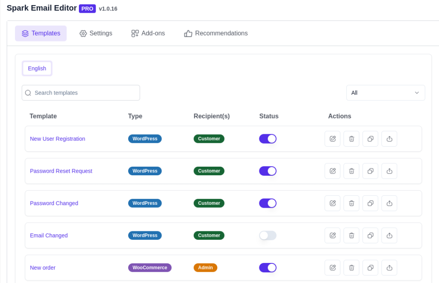This screenshot has height=283, width=439.
Task: Open the All filter dropdown
Action: click(x=385, y=93)
